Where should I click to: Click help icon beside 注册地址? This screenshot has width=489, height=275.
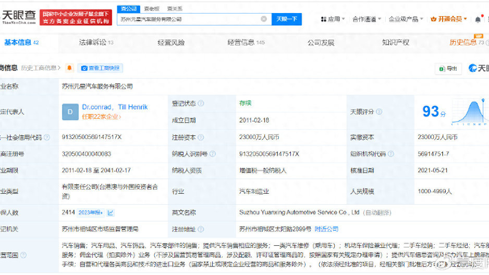pyautogui.click(x=201, y=229)
